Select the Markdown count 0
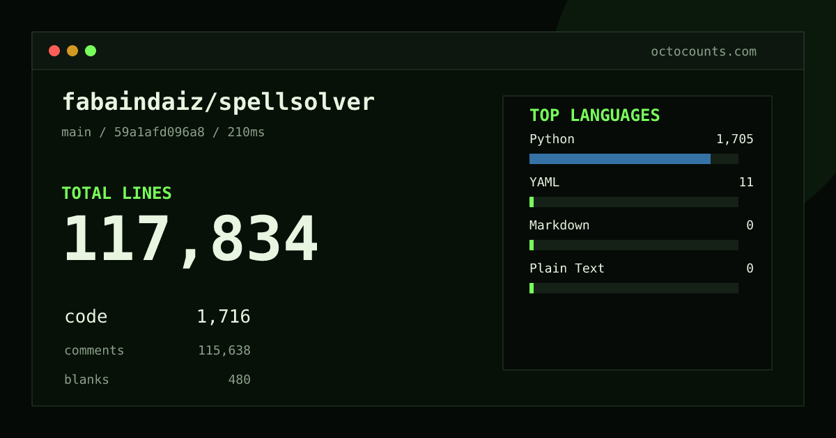Screen dimensions: 836x438 point(750,225)
